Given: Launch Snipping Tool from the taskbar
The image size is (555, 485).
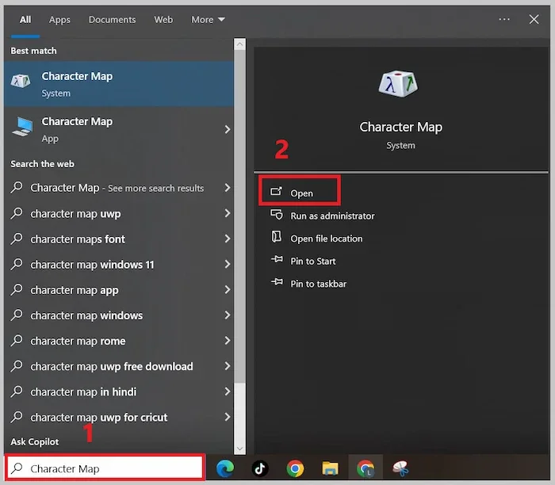Looking at the screenshot, I should pos(400,468).
